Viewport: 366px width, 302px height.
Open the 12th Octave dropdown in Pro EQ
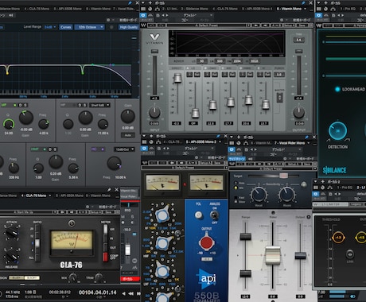90,27
